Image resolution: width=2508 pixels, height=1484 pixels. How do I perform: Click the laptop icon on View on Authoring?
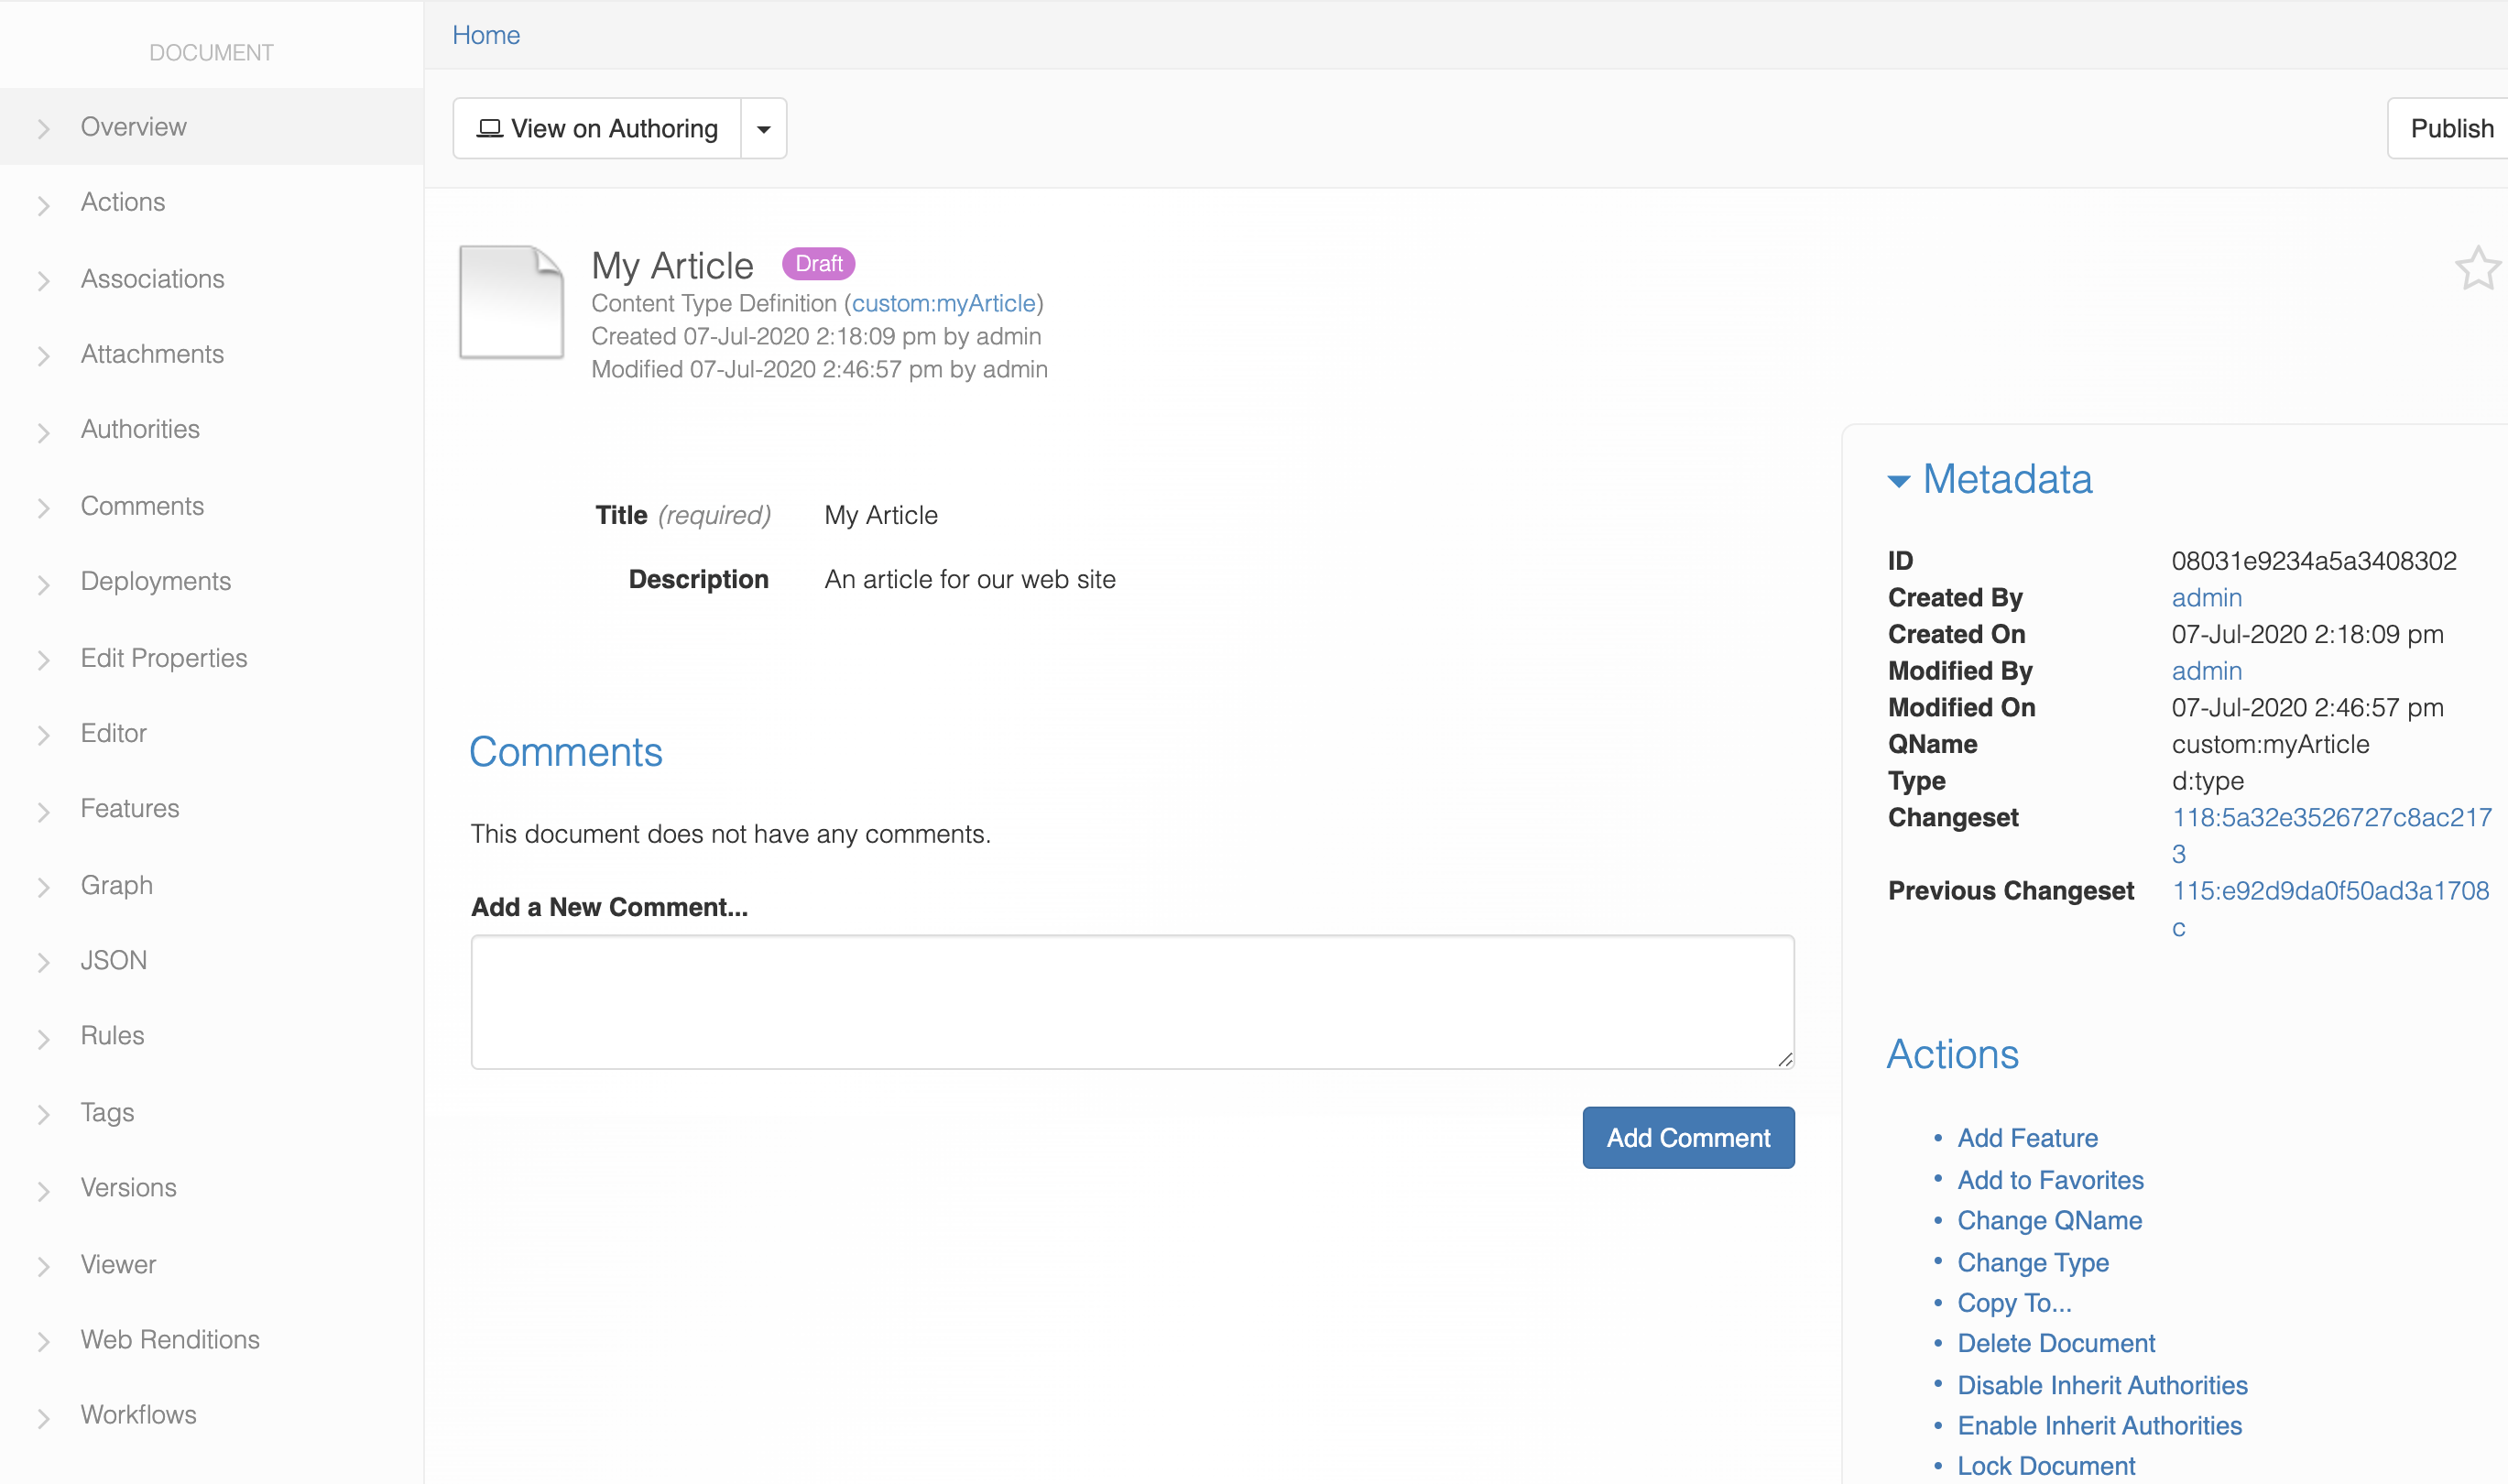[489, 128]
